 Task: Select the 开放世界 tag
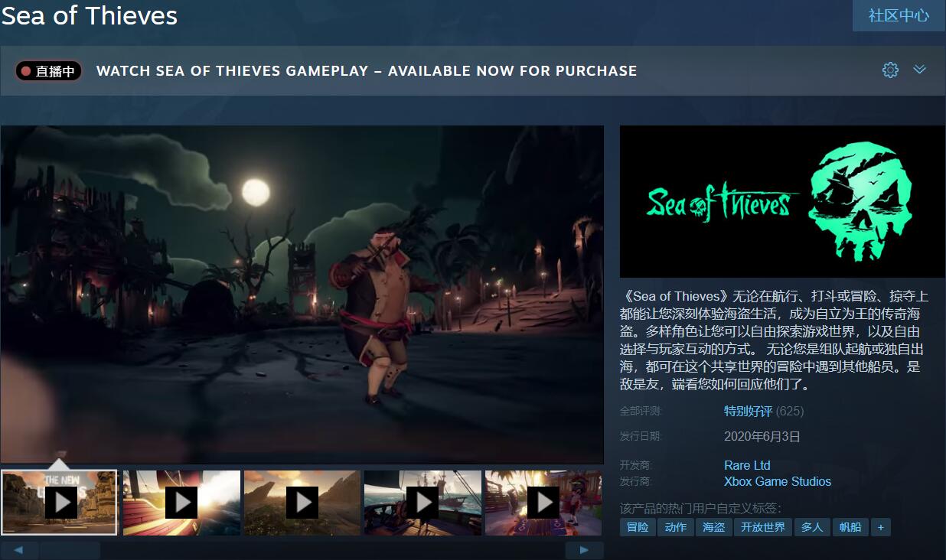tap(763, 527)
